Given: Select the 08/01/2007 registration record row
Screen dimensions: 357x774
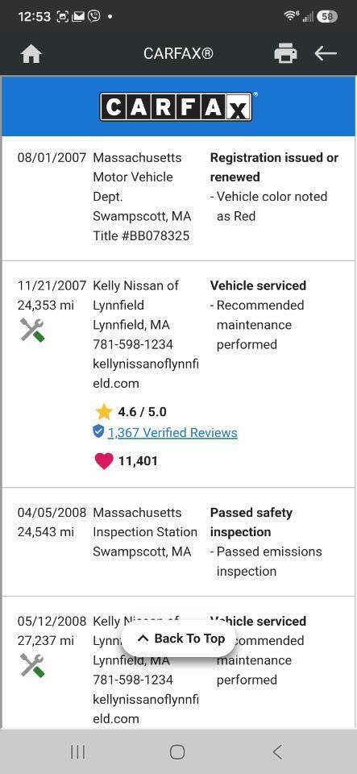Looking at the screenshot, I should (179, 198).
